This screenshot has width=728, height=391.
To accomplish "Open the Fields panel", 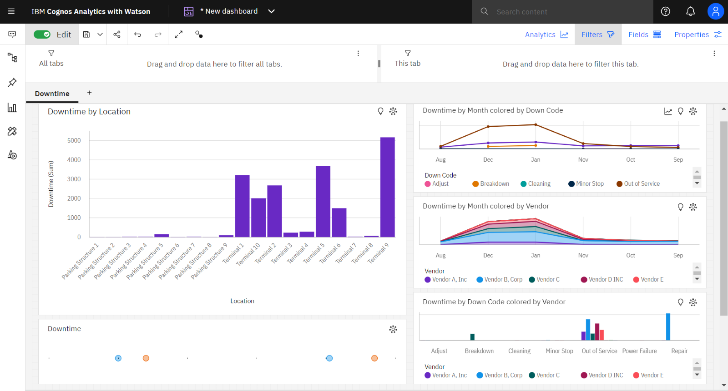I will [x=644, y=35].
